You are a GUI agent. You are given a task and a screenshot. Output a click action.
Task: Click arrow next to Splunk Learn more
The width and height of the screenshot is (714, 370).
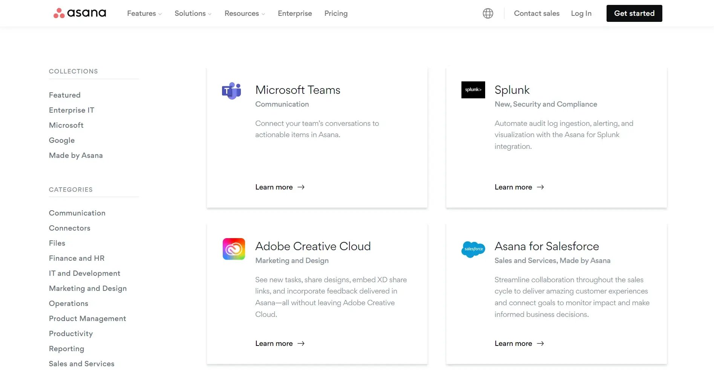(x=540, y=187)
